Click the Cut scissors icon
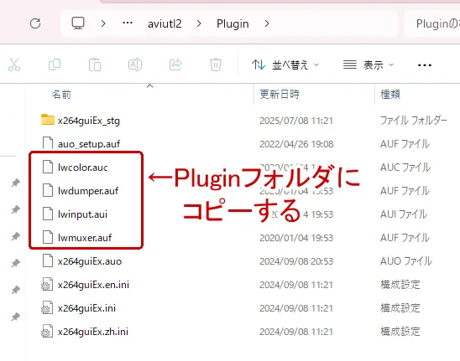 14,64
